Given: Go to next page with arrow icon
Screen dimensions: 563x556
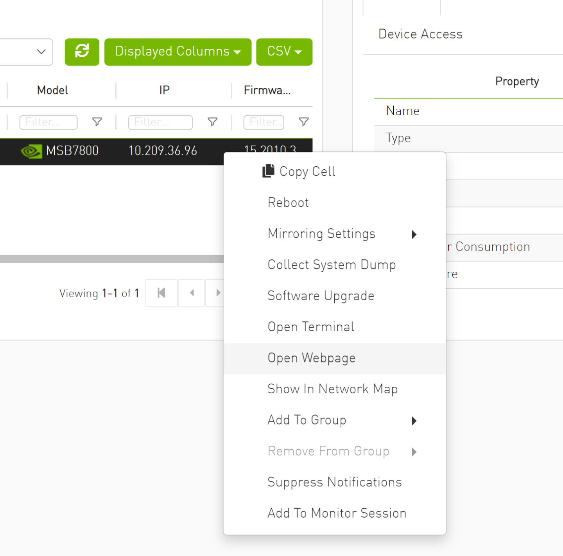Looking at the screenshot, I should point(219,293).
